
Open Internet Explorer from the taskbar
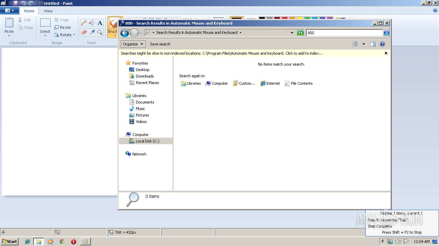pos(27,242)
